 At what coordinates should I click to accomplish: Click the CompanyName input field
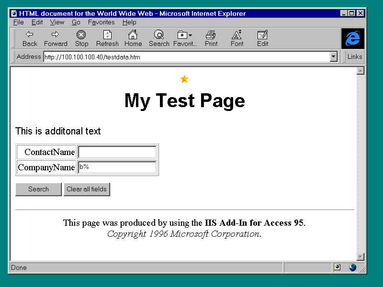tap(117, 167)
